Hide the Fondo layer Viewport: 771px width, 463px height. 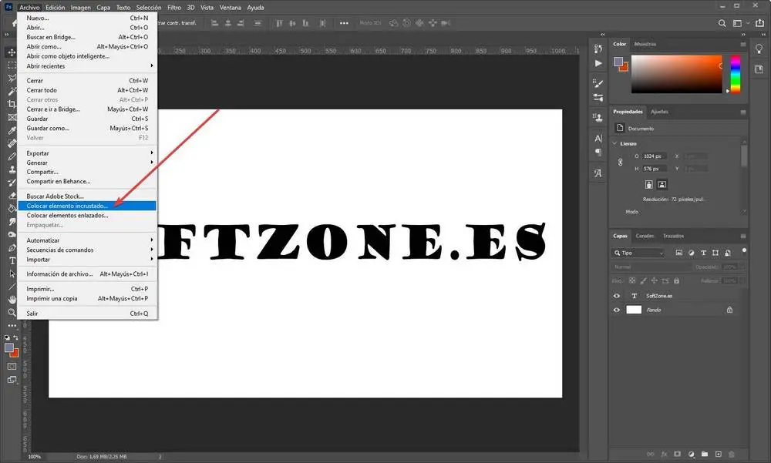click(617, 310)
